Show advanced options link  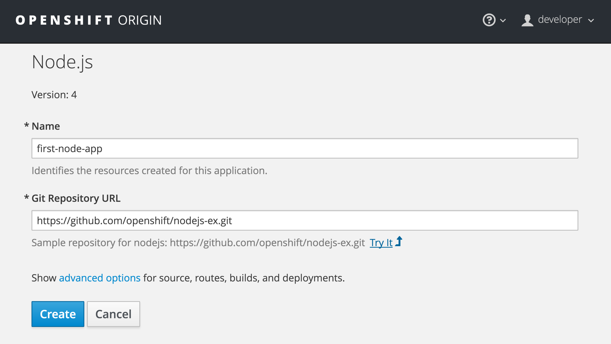click(99, 278)
